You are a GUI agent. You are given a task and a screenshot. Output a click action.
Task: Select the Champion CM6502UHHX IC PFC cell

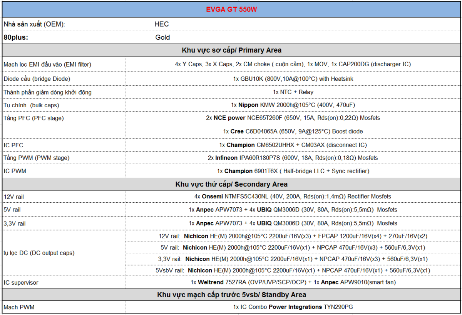coord(293,145)
